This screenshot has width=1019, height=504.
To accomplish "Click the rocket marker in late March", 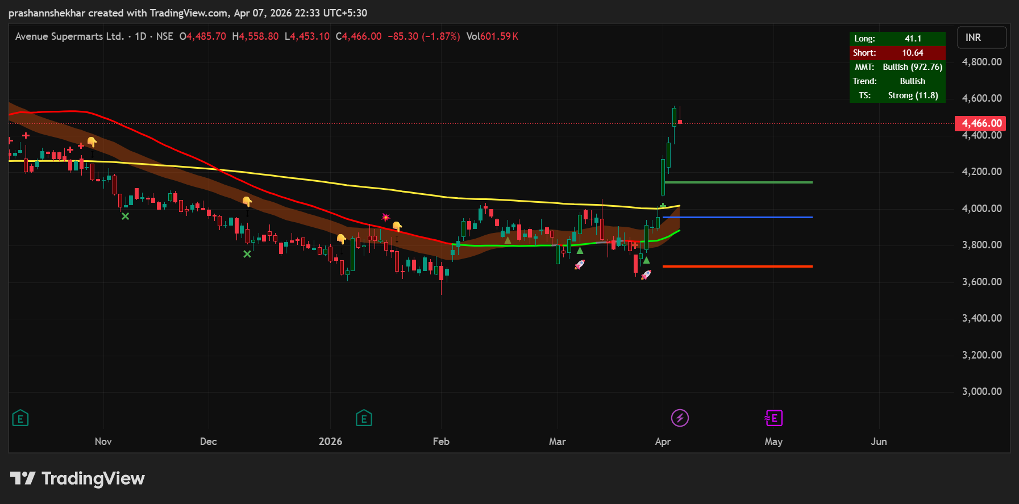I will [646, 275].
